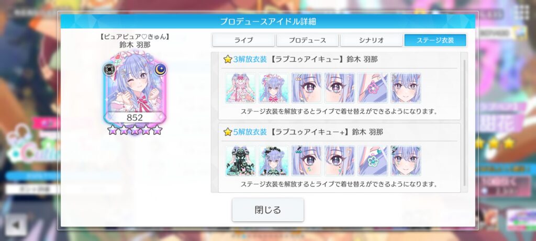Click the five-star rarity row under the card
The width and height of the screenshot is (536, 241).
click(135, 130)
